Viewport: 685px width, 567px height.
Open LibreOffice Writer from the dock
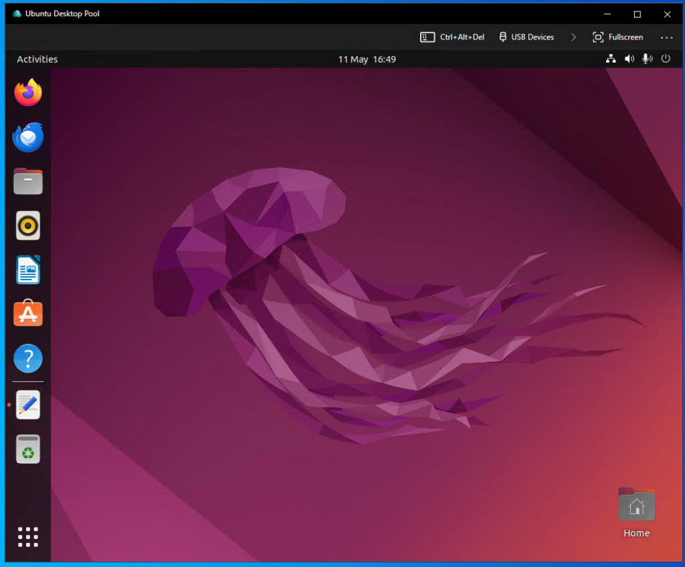(28, 270)
